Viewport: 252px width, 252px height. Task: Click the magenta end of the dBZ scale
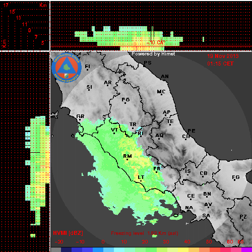point(246,249)
